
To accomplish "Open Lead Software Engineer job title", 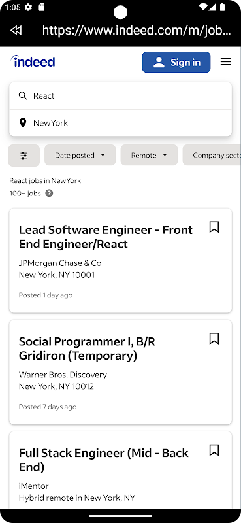I will 106,237.
